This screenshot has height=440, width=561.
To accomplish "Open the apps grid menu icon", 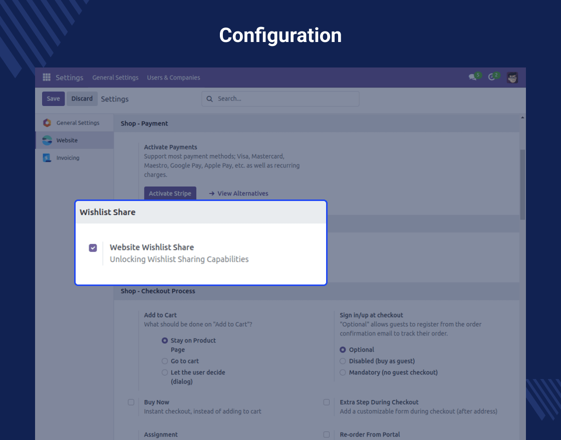I will pos(47,77).
